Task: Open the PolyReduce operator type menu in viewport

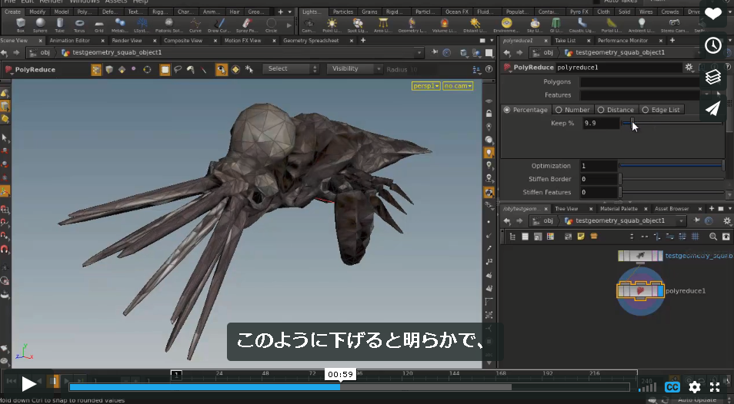Action: [x=8, y=70]
